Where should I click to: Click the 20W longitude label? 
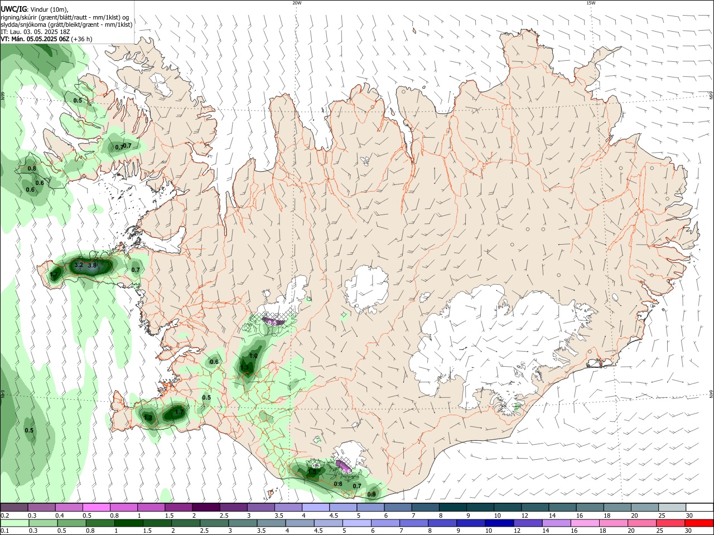click(297, 3)
